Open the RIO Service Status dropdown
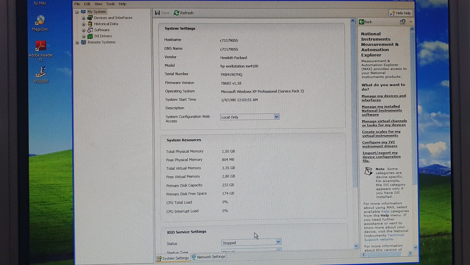 tap(278, 242)
